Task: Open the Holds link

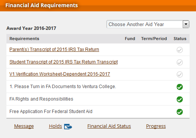Action: 56,126
